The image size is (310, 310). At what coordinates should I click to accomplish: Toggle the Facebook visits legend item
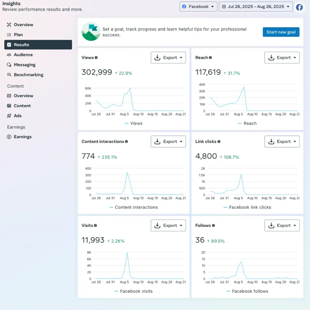point(134,291)
